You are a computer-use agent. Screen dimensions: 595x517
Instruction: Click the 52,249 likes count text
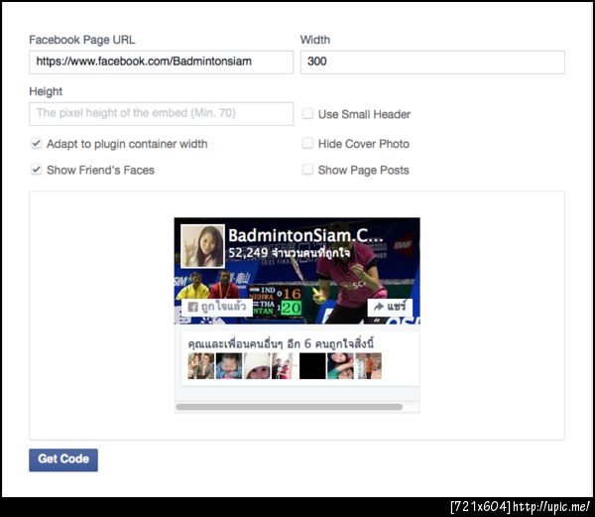(290, 253)
